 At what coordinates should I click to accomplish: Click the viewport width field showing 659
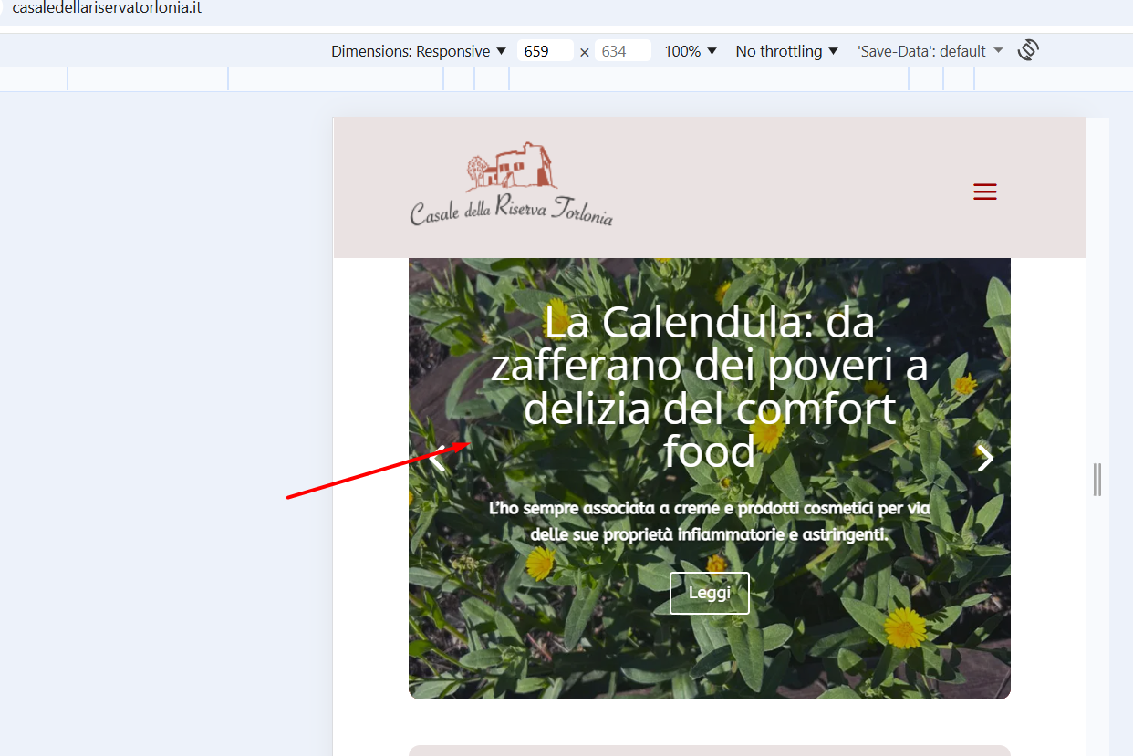(544, 51)
